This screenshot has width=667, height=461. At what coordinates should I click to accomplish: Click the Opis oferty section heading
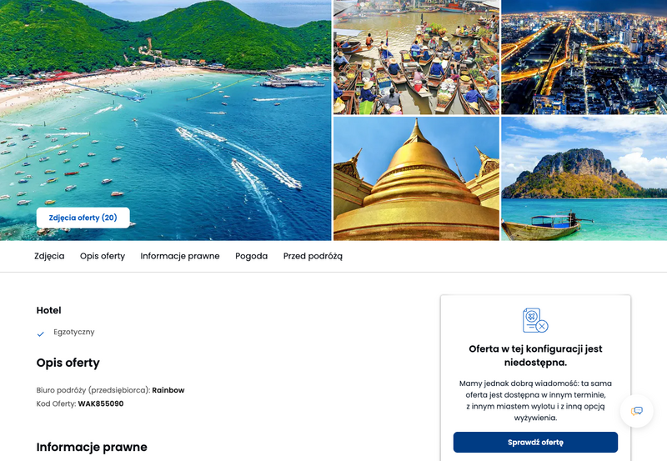click(68, 363)
